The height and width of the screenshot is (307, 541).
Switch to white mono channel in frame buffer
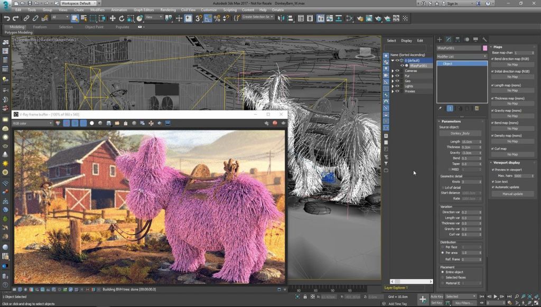(x=92, y=123)
